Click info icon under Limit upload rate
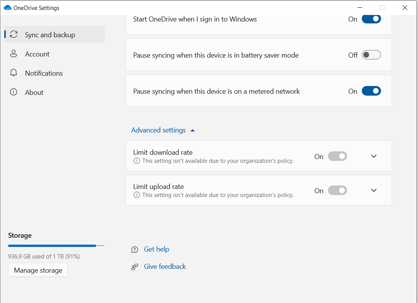This screenshot has height=303, width=418. click(137, 195)
